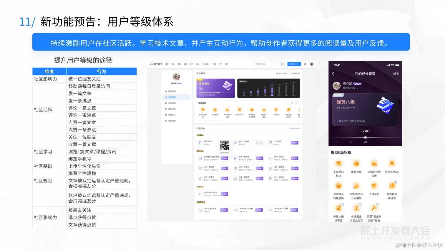Viewport: 445px width, 250px height.
Task: Click the 去评论 button for 评论一篇文章
Action: point(224,169)
